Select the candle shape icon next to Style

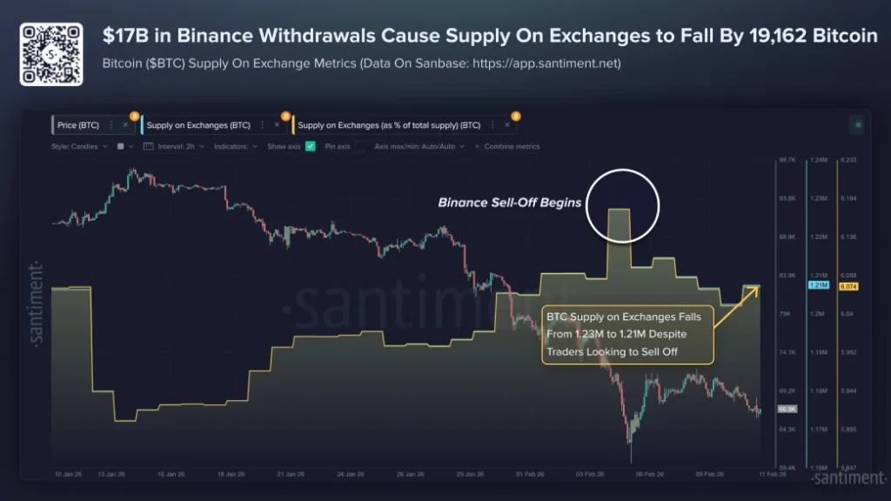tap(119, 147)
